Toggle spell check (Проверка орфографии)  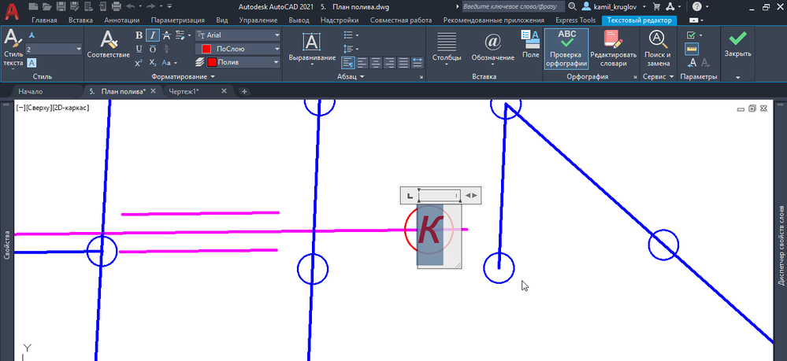pos(566,49)
